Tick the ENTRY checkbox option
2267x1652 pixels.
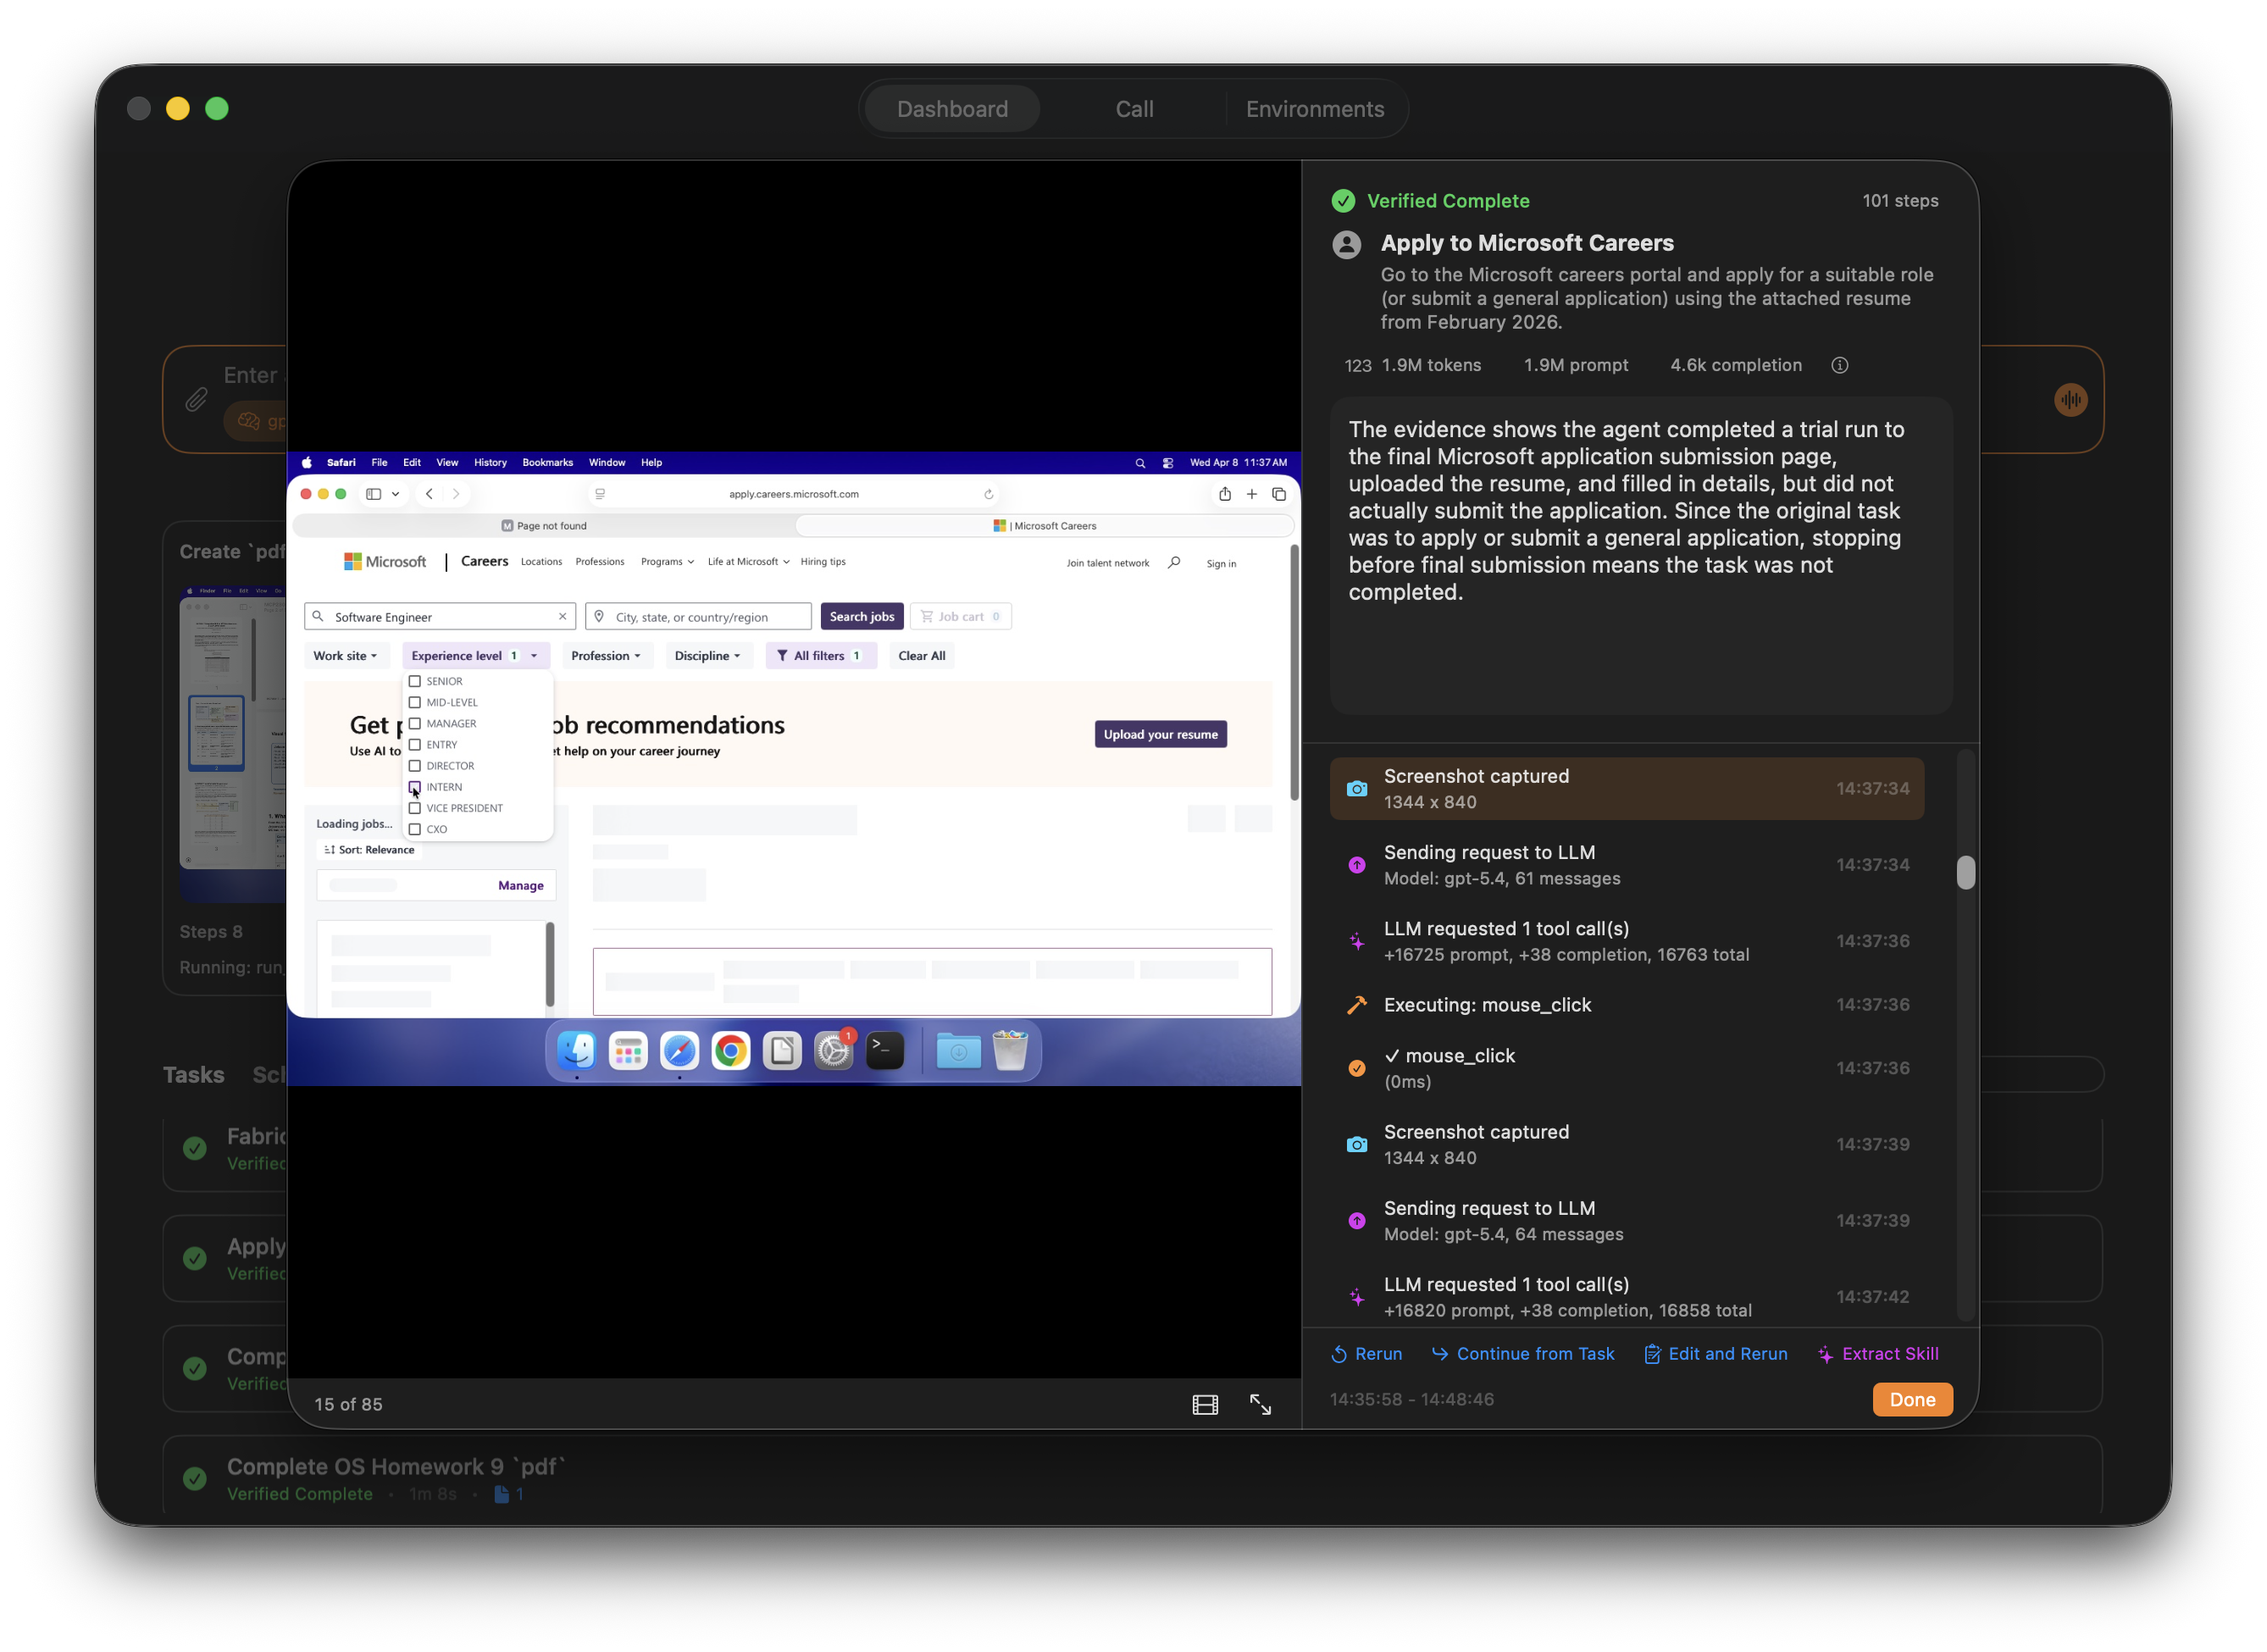(415, 745)
